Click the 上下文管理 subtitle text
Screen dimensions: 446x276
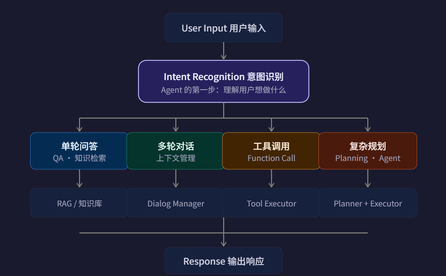point(176,158)
